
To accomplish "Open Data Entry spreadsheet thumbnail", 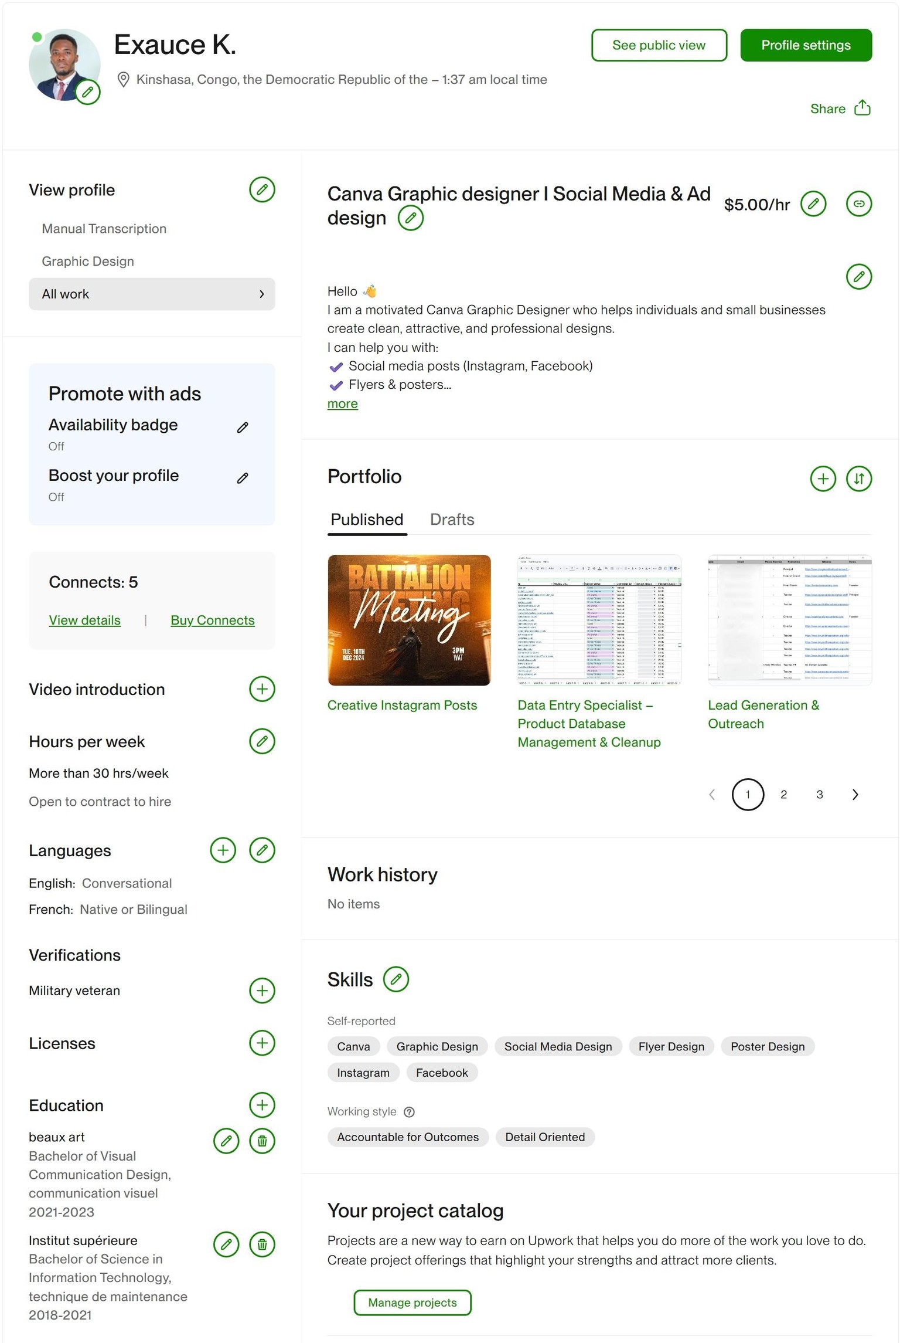I will 599,620.
